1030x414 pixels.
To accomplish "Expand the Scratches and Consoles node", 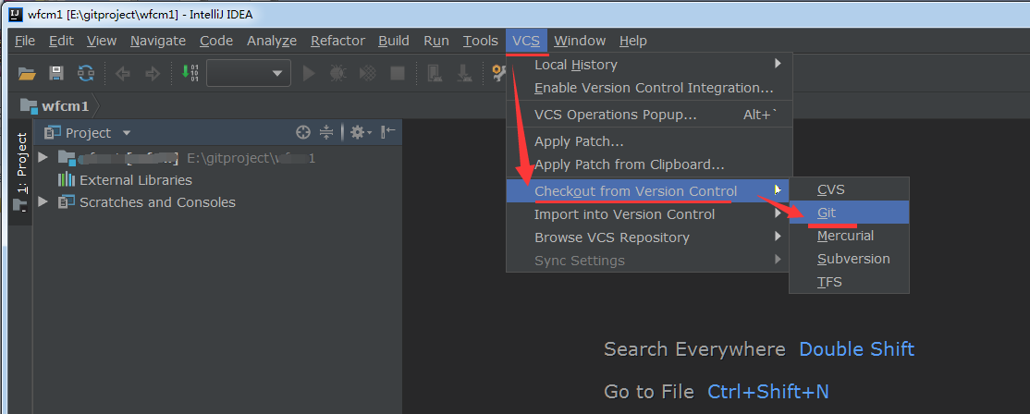I will [x=43, y=202].
